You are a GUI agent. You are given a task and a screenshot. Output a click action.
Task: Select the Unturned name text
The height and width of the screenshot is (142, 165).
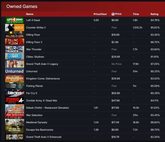(x=32, y=71)
